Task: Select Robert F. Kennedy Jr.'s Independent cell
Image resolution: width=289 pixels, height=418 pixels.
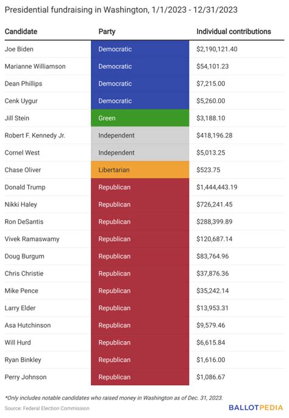Action: (x=140, y=136)
